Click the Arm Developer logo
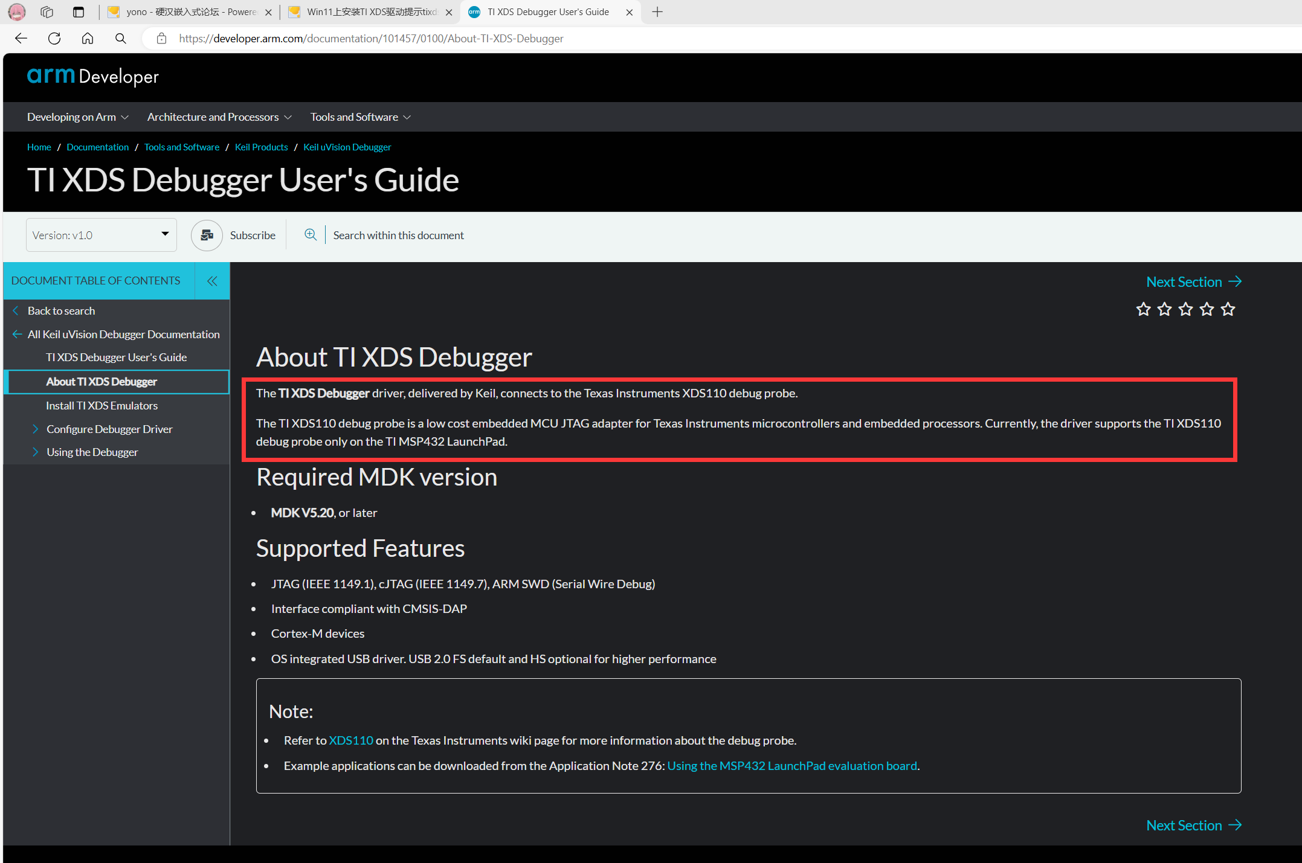1302x863 pixels. pos(93,77)
